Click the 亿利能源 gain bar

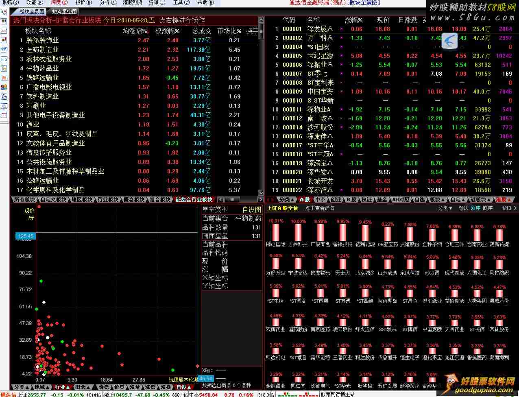(365, 233)
